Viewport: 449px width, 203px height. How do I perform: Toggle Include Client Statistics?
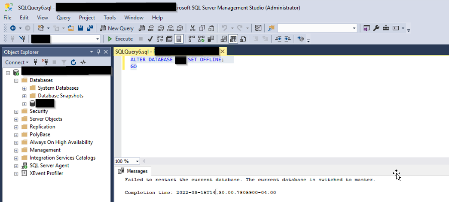click(x=211, y=39)
